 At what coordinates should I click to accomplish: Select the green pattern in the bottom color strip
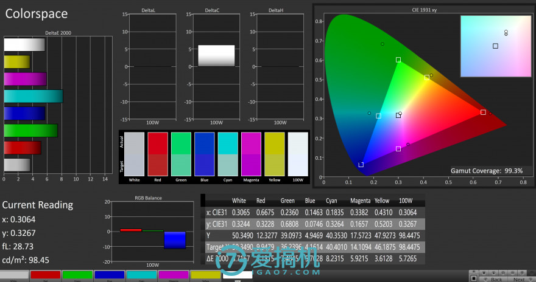click(77, 275)
